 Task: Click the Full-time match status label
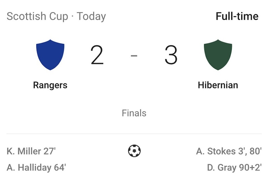click(x=237, y=16)
